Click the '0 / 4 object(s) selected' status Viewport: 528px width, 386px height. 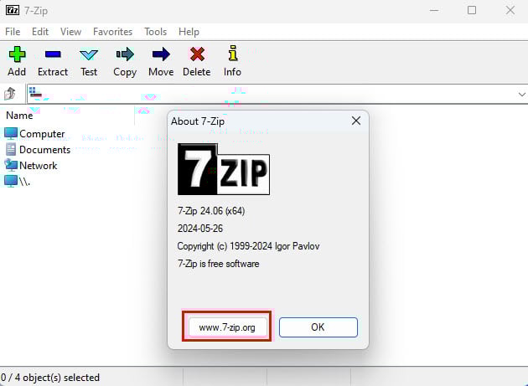50,378
